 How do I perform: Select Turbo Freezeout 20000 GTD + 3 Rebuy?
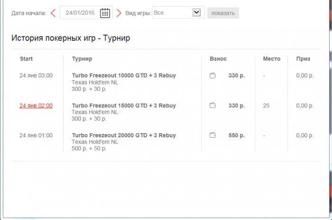pyautogui.click(x=124, y=135)
